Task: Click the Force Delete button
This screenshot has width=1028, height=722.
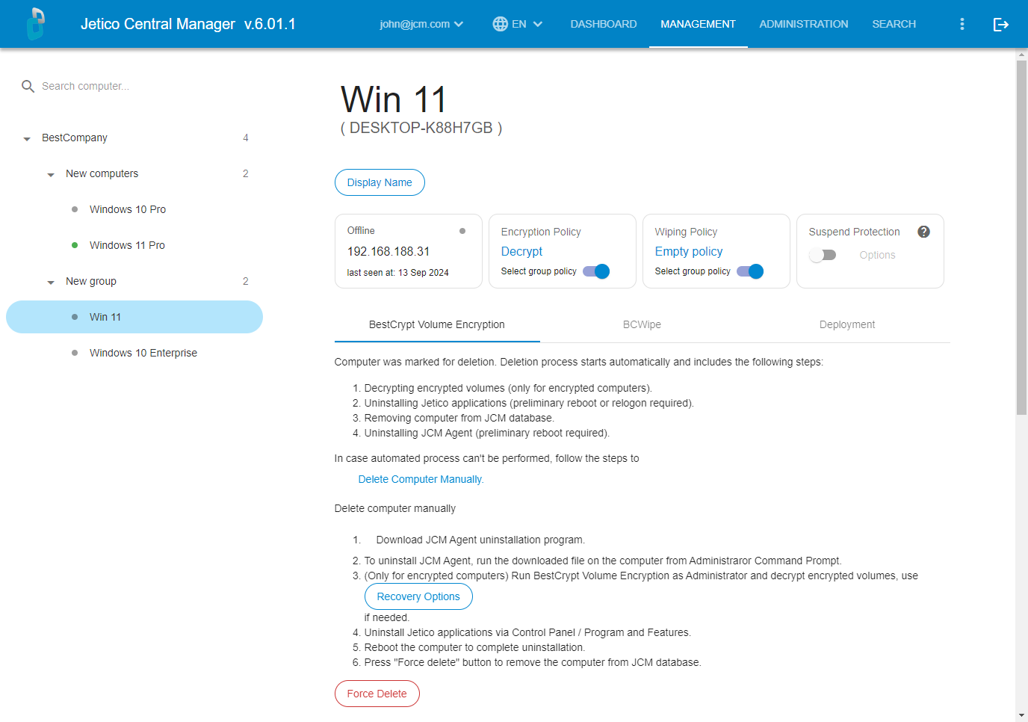Action: click(377, 694)
